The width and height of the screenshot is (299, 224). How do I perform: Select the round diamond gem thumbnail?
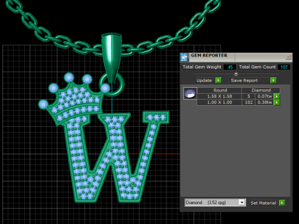pyautogui.click(x=190, y=93)
